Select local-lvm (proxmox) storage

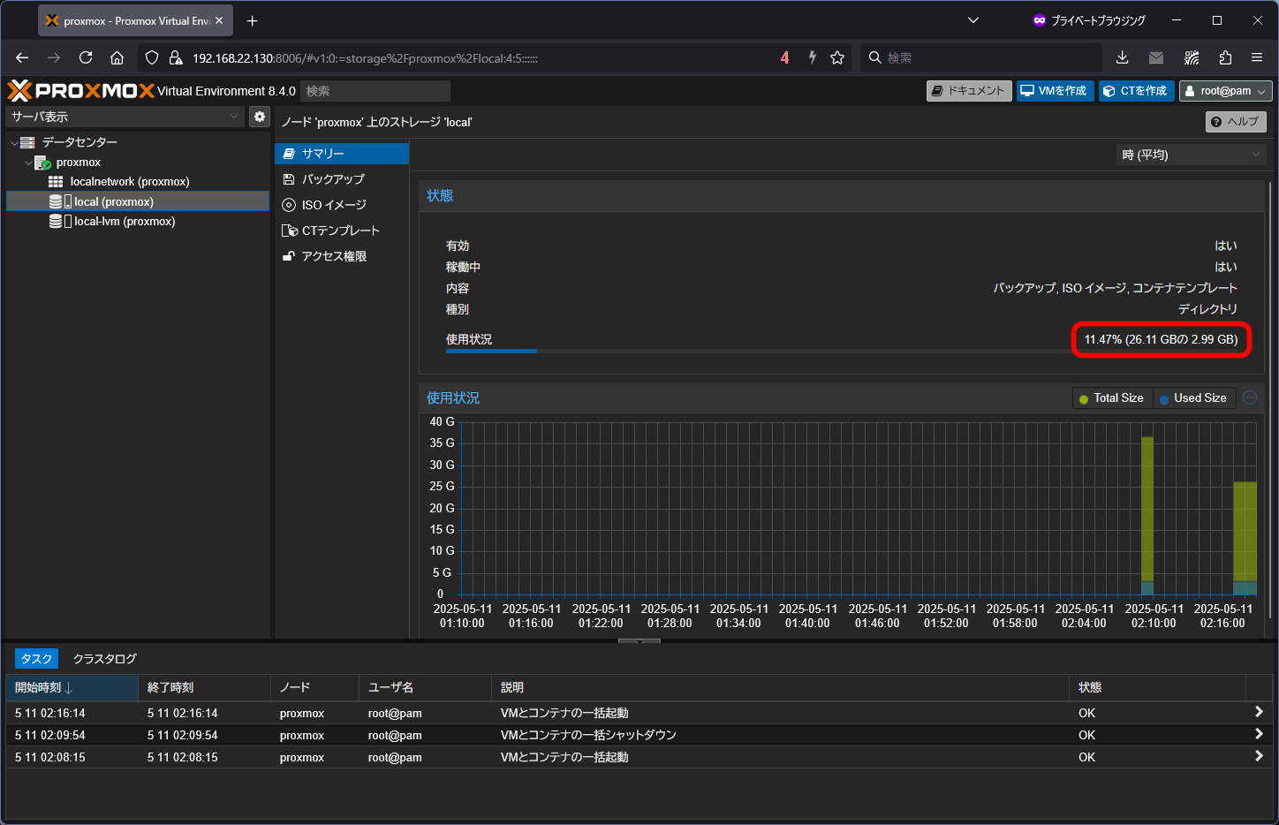(138, 222)
